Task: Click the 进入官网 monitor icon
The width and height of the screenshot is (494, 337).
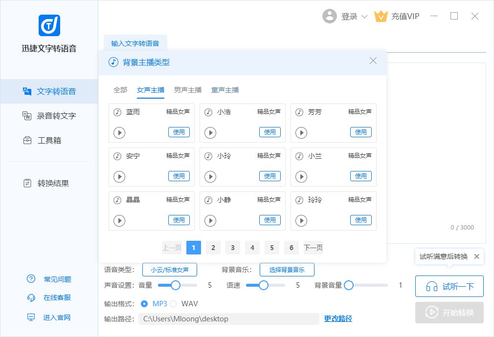Action: (31, 317)
